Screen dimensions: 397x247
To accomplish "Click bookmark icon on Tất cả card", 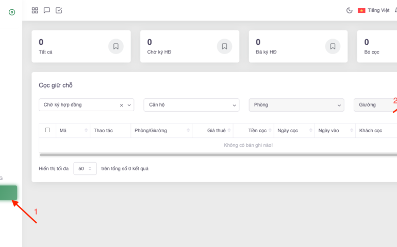I will pos(116,46).
